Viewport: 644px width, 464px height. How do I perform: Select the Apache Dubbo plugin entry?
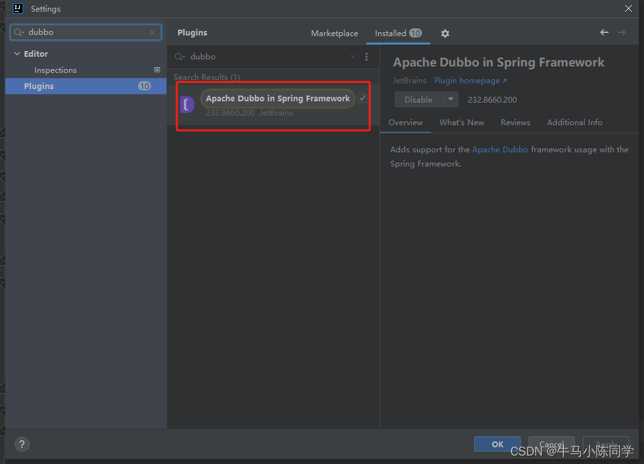[x=271, y=105]
